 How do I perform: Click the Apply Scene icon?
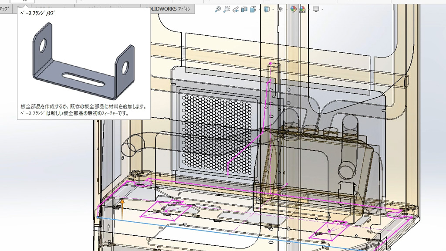[x=302, y=9]
